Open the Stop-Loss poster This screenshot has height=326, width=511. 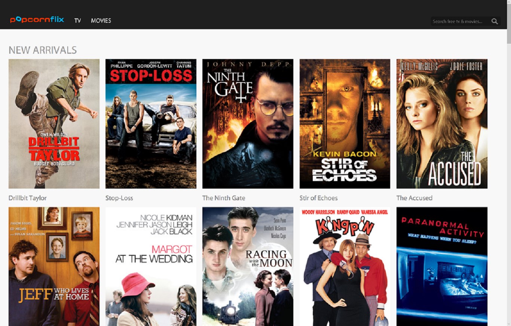(151, 124)
